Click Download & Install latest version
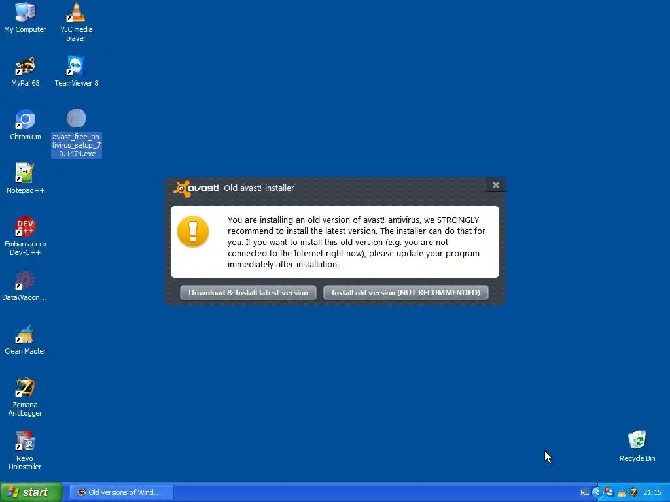The height and width of the screenshot is (502, 670). (x=248, y=293)
